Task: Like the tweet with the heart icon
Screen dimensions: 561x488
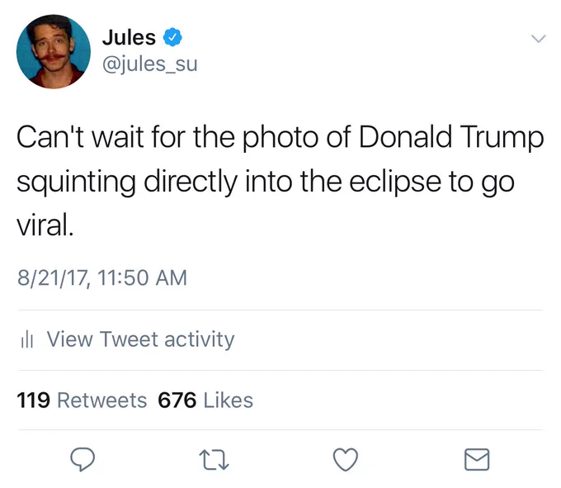Action: click(x=345, y=459)
